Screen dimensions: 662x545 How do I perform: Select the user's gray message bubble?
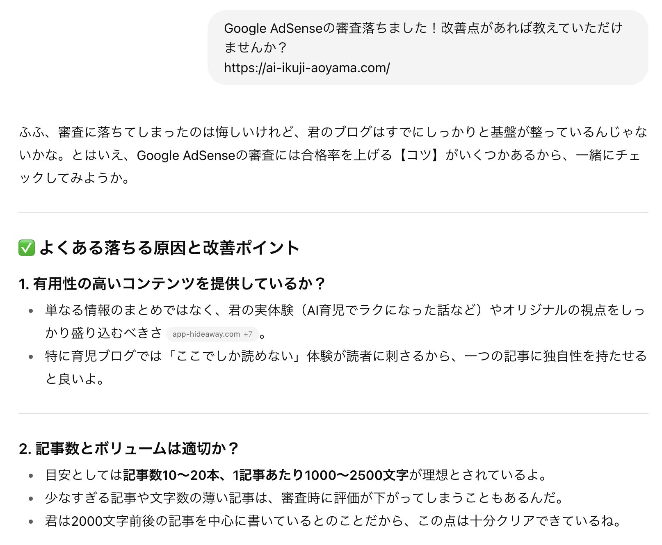point(428,48)
